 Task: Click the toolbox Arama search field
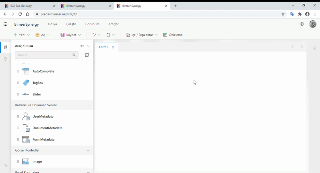click(x=44, y=55)
